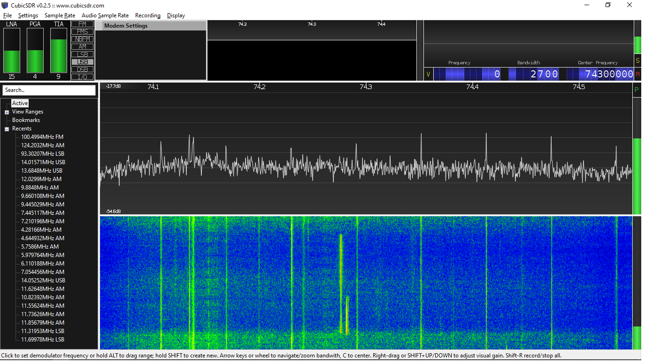Screen dimensions: 645x364
Task: Select the Bookmarks tree item
Action: [x=26, y=120]
